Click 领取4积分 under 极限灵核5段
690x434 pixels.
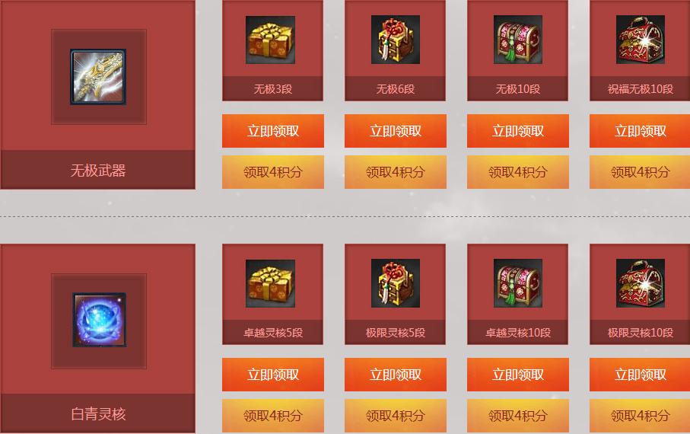[395, 416]
